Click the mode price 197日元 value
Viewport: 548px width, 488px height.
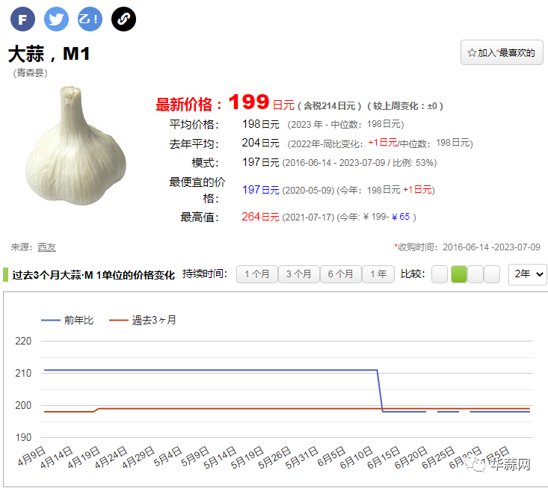coord(261,162)
